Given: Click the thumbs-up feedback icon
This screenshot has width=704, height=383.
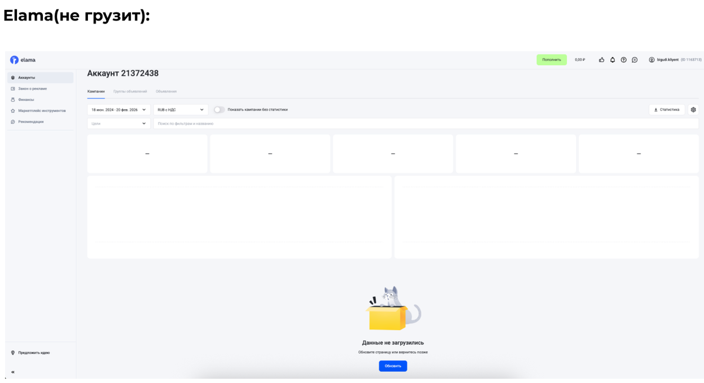Looking at the screenshot, I should click(601, 60).
